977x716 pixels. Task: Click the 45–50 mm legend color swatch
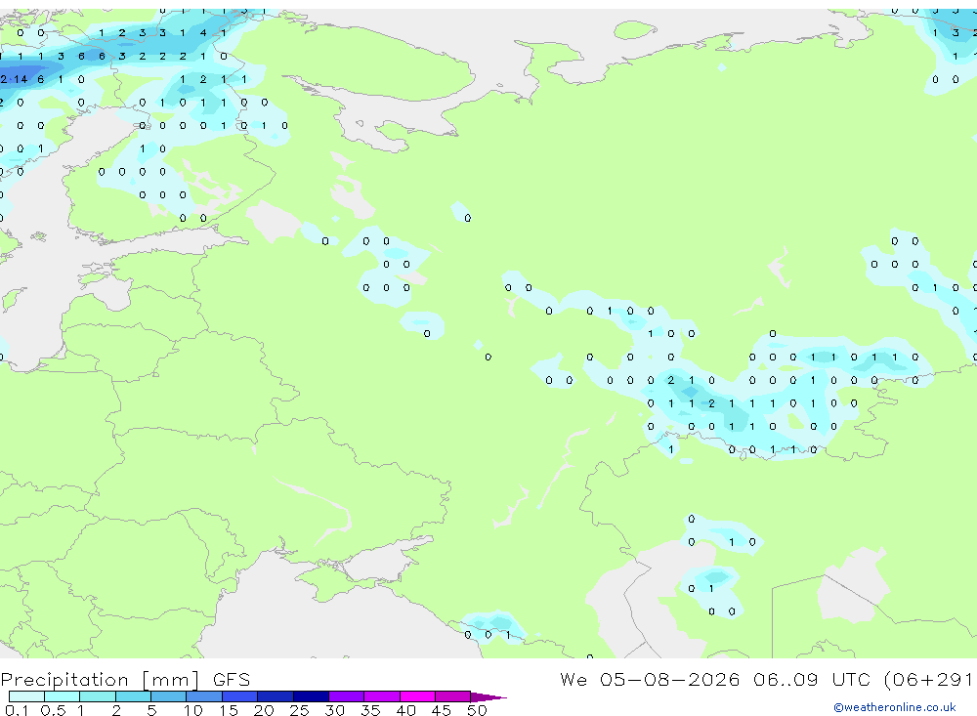tap(453, 696)
